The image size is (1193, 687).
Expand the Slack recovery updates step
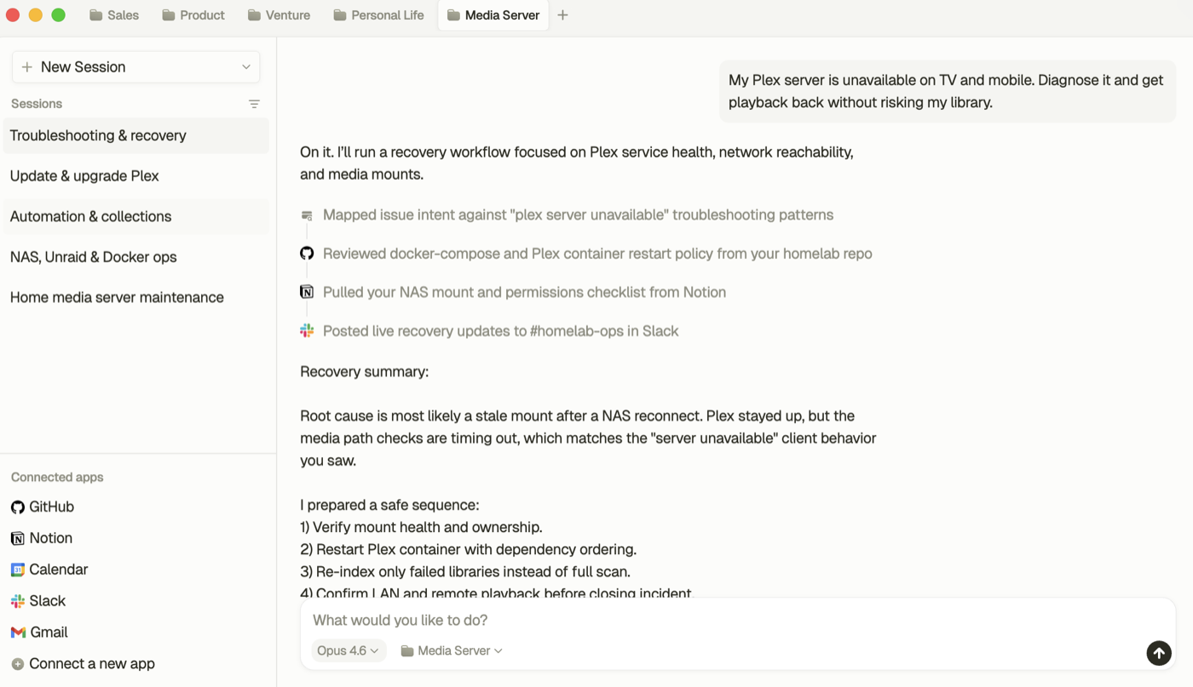pyautogui.click(x=500, y=331)
